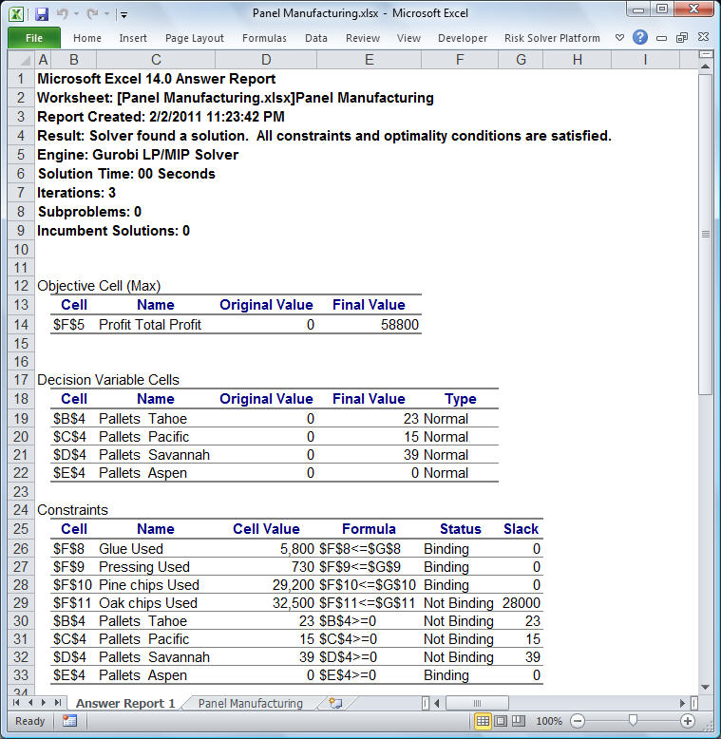Screen dimensions: 721x739
Task: Click the zoom out minus button
Action: (577, 722)
